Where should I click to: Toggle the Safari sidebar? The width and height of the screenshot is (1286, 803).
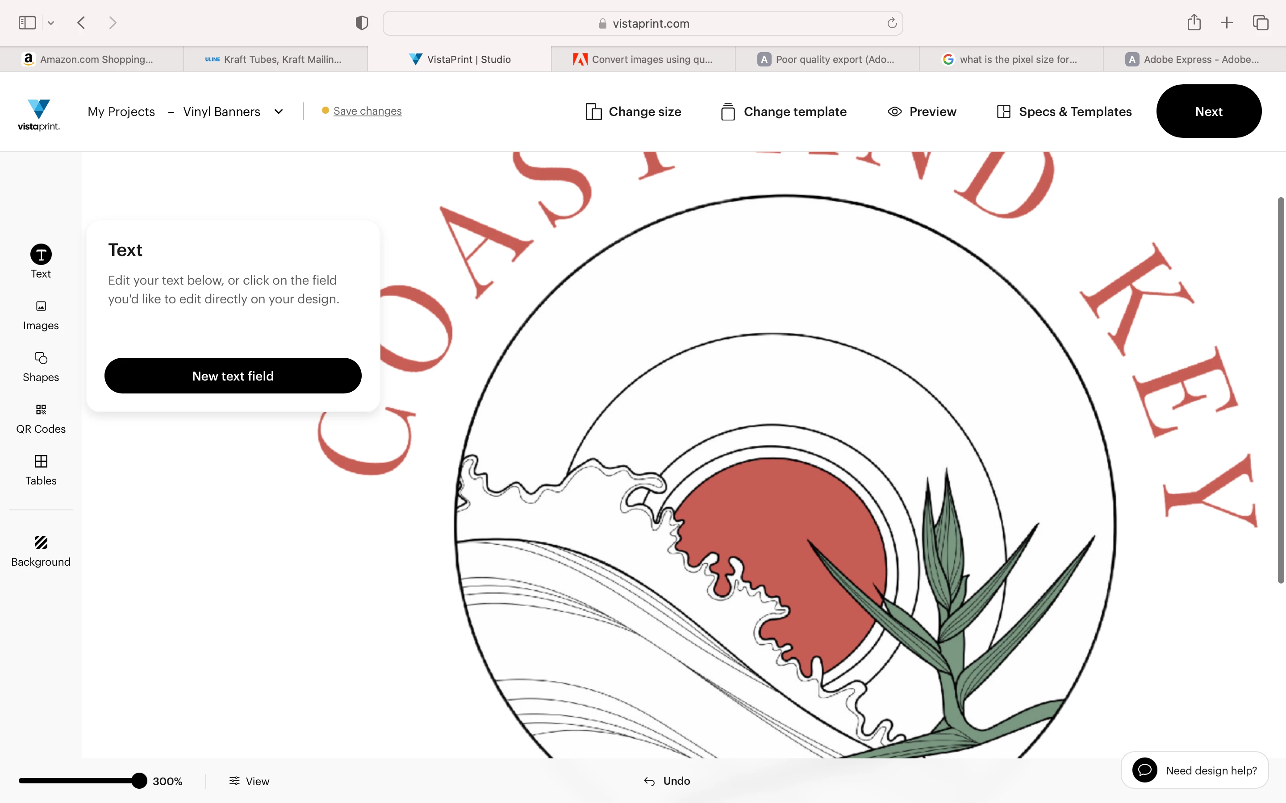[x=27, y=23]
